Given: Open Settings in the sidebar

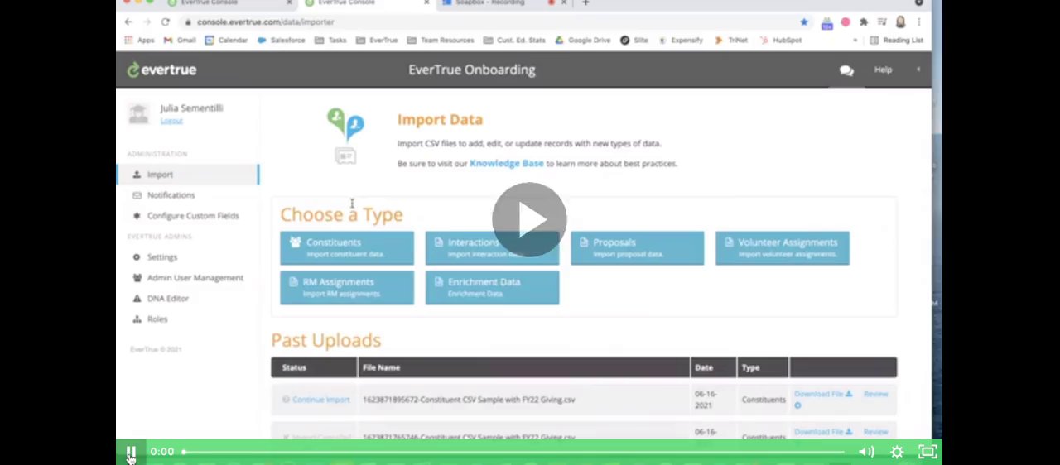Looking at the screenshot, I should [x=161, y=257].
